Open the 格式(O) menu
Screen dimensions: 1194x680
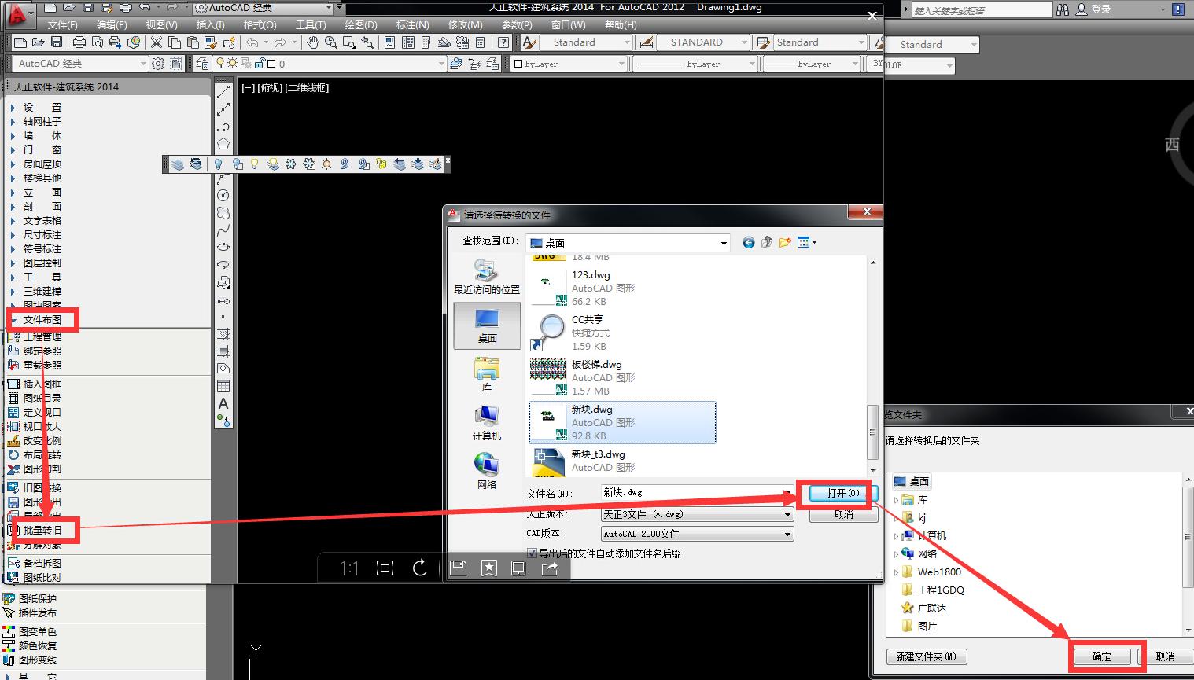260,24
